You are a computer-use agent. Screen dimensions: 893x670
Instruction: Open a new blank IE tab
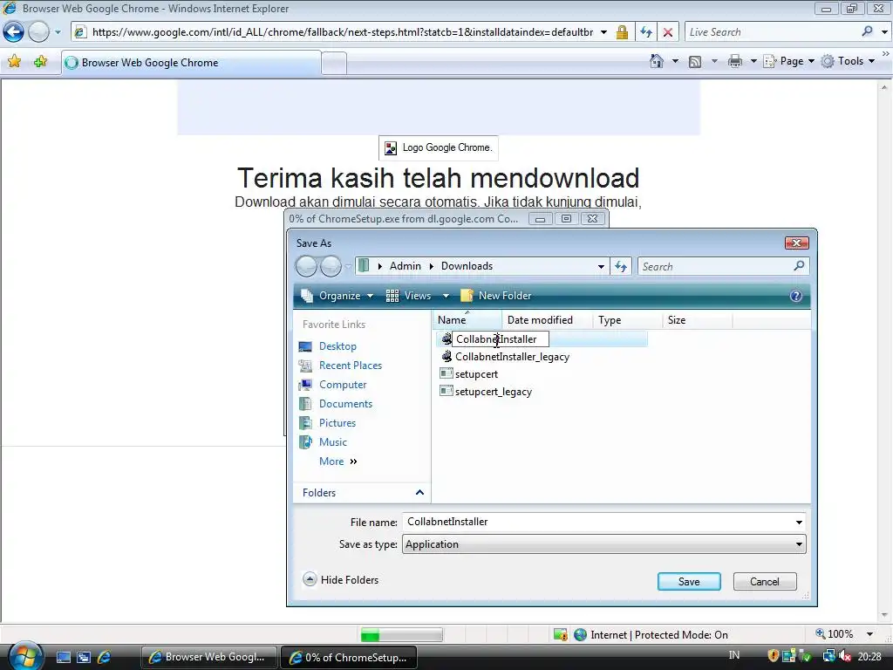pyautogui.click(x=334, y=63)
